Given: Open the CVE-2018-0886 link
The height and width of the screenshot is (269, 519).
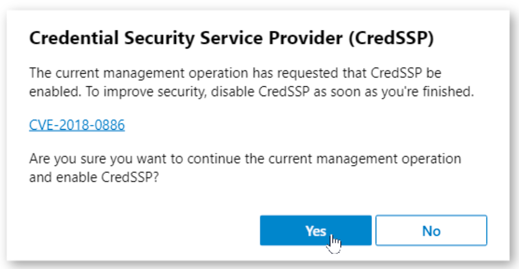Looking at the screenshot, I should pos(77,125).
